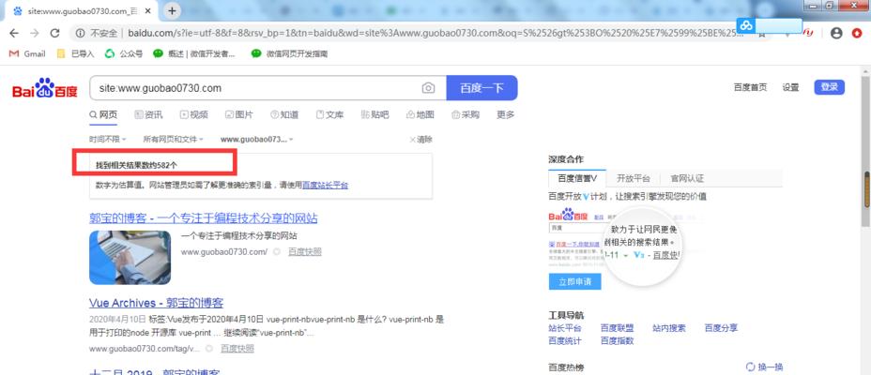Viewport: 871px width, 375px height.
Task: Open the 更多 search categories
Action: (x=506, y=114)
